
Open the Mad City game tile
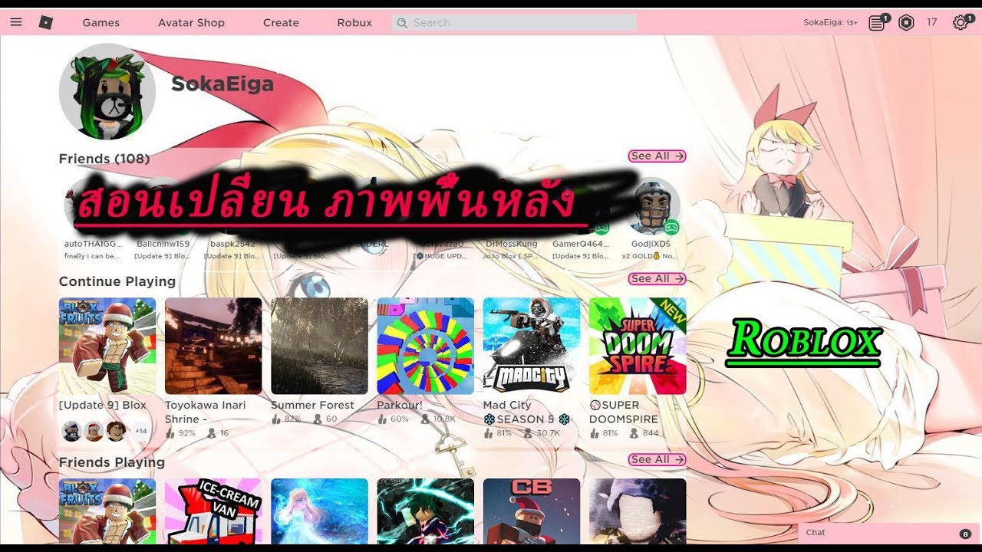tap(532, 346)
